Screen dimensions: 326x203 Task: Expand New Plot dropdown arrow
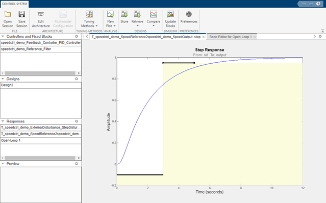point(114,26)
